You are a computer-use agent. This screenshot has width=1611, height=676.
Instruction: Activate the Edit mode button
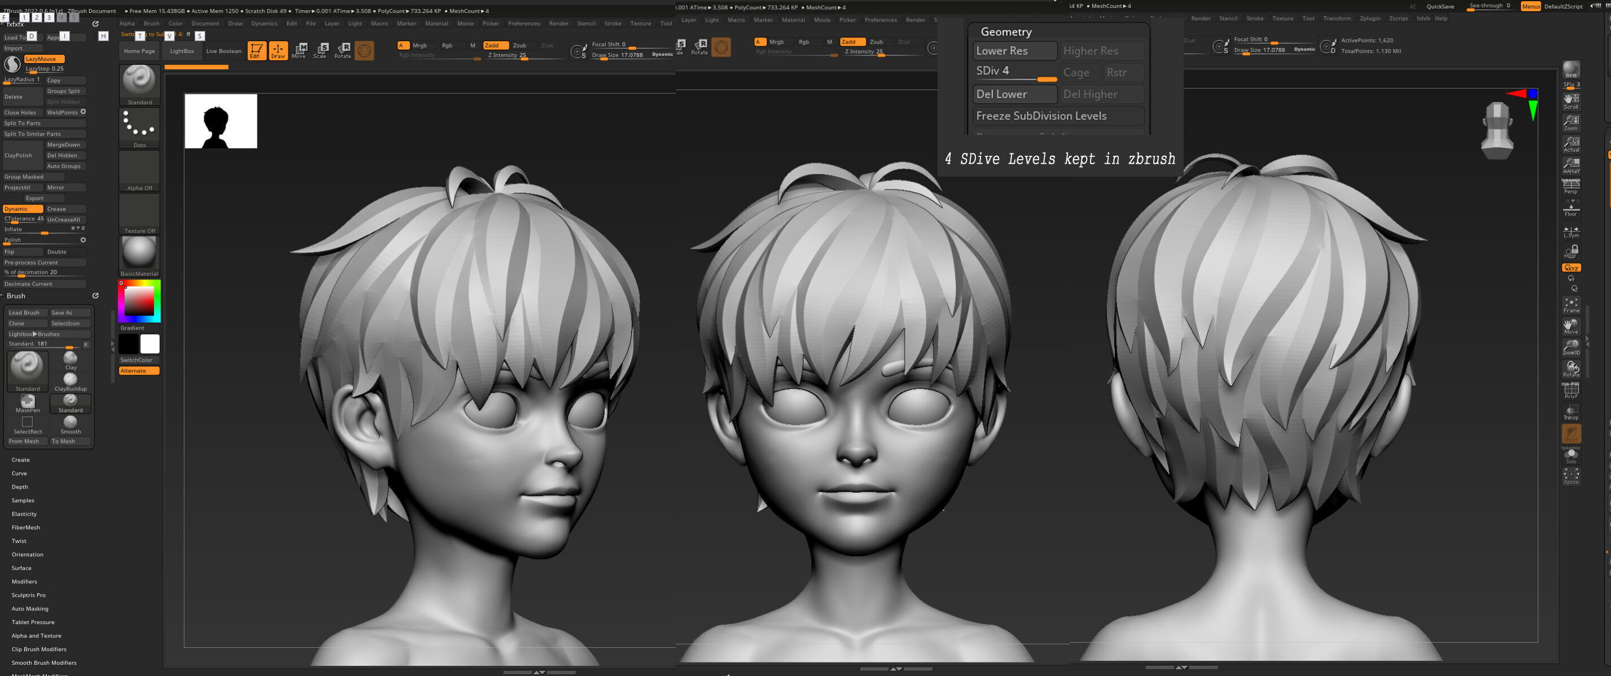pyautogui.click(x=256, y=51)
